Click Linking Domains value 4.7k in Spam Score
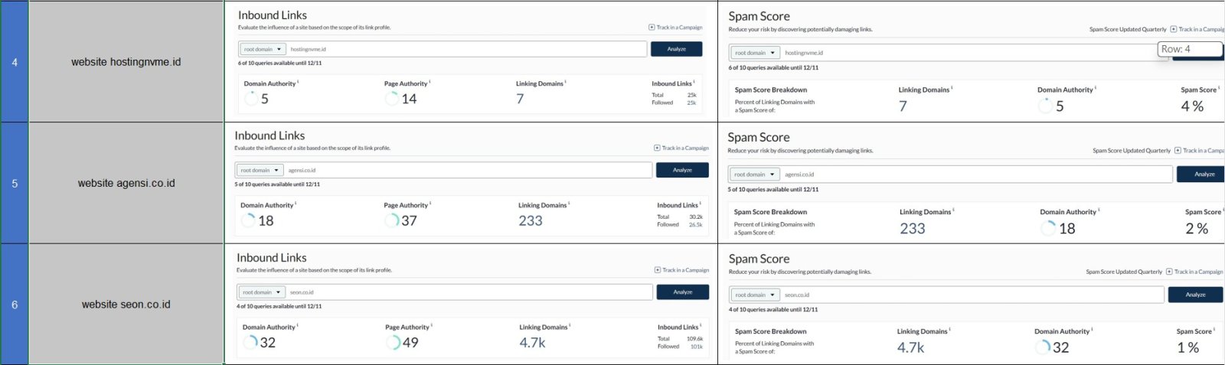 [911, 347]
